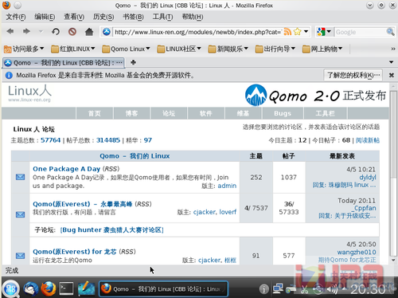
Task: Click the volume speaker tray icon
Action: click(x=332, y=289)
